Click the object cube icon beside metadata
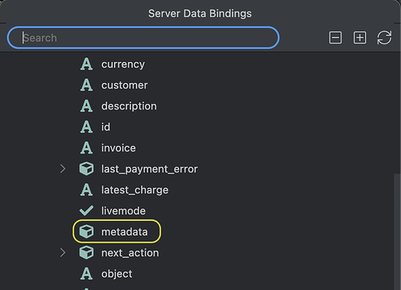The width and height of the screenshot is (401, 290). [86, 232]
